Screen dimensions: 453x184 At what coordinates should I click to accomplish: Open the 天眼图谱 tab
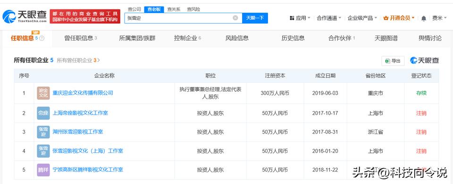tap(386, 38)
